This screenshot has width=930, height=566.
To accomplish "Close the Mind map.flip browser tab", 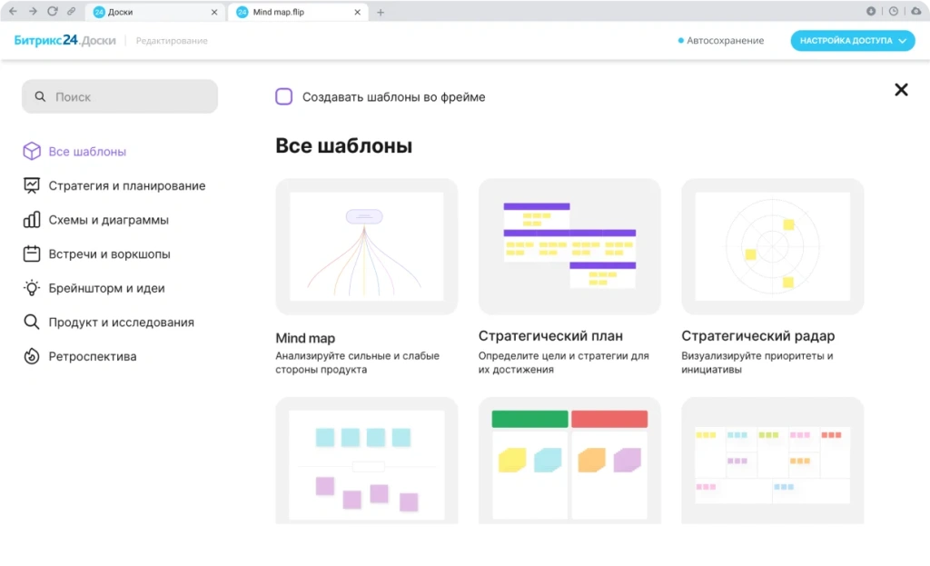I will pyautogui.click(x=358, y=12).
